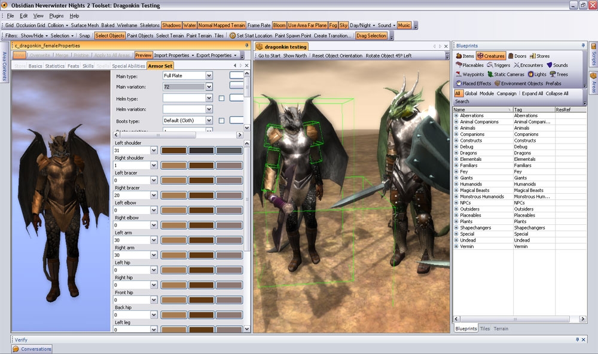This screenshot has height=354, width=598.
Task: Open the Left shoulder variation dropdown
Action: (x=154, y=150)
